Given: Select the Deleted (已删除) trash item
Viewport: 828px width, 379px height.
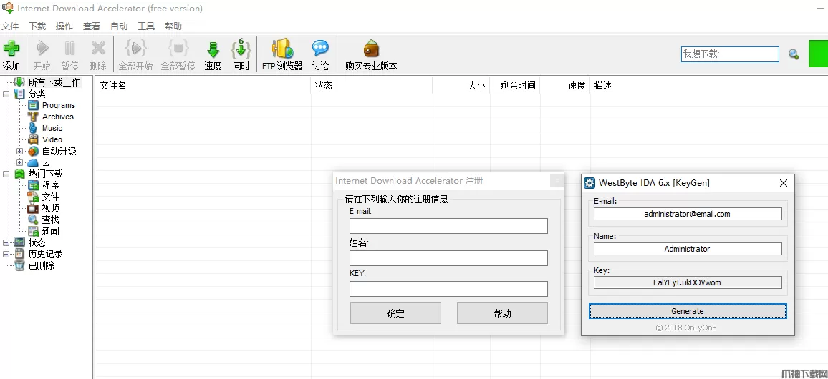Looking at the screenshot, I should [x=42, y=266].
